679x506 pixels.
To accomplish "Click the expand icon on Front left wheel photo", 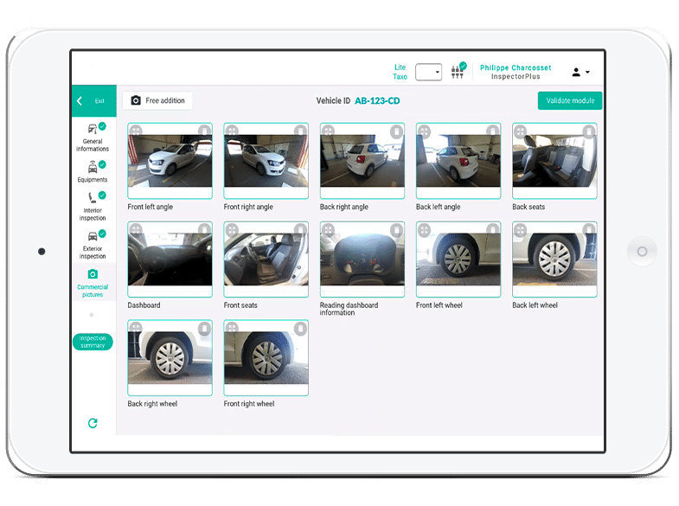I will tap(424, 230).
